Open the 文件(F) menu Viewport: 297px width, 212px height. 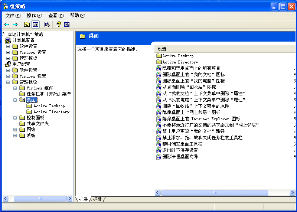pos(13,16)
